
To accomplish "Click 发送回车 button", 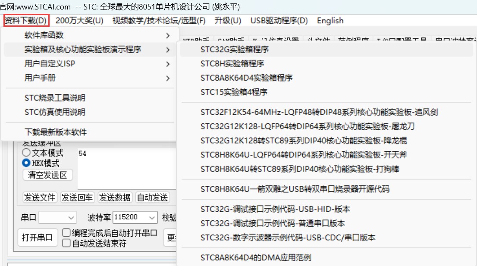I will [77, 197].
